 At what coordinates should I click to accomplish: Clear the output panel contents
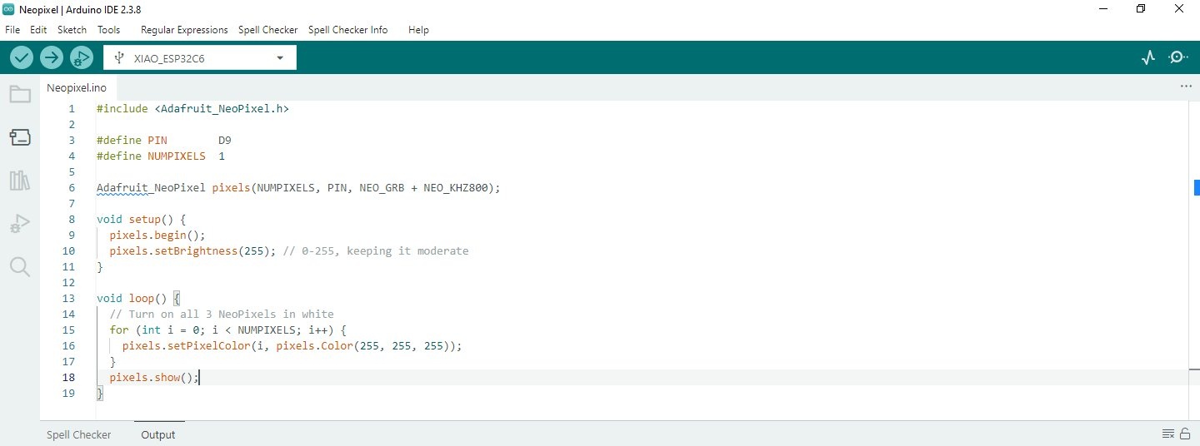tap(1168, 434)
